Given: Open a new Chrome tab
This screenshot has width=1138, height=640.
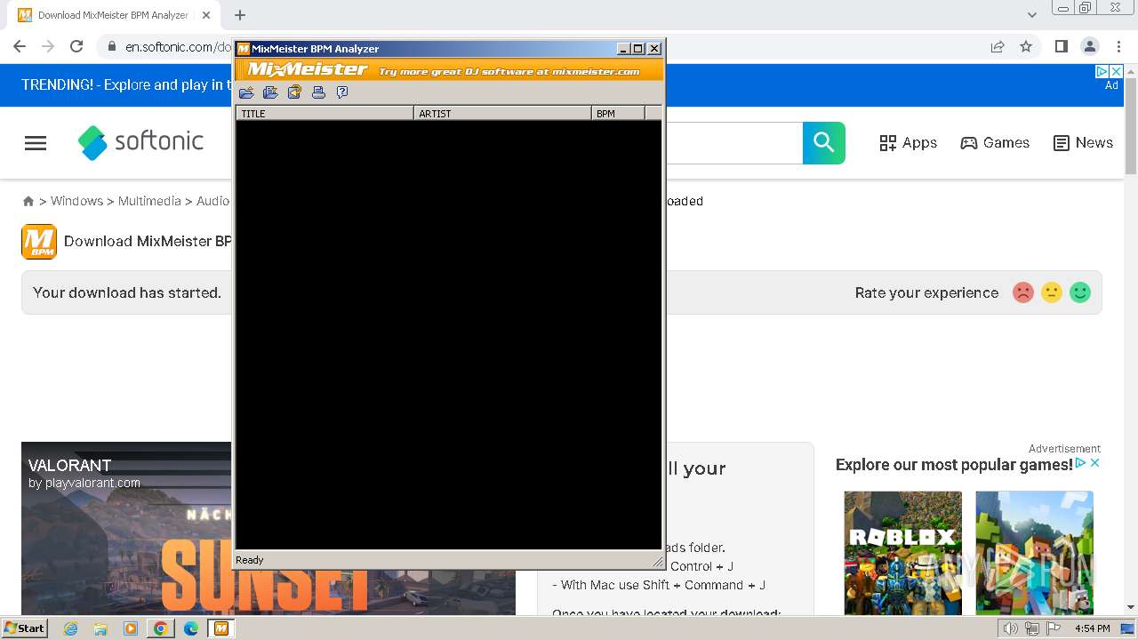Looking at the screenshot, I should coord(240,15).
